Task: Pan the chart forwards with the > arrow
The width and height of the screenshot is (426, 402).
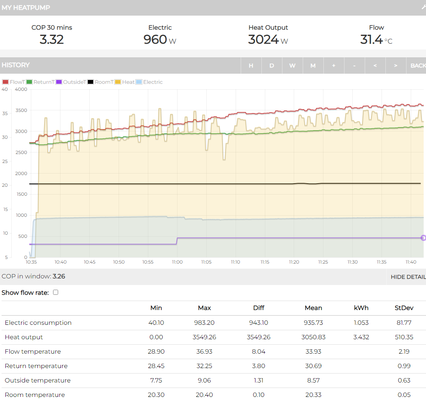Action: point(396,66)
